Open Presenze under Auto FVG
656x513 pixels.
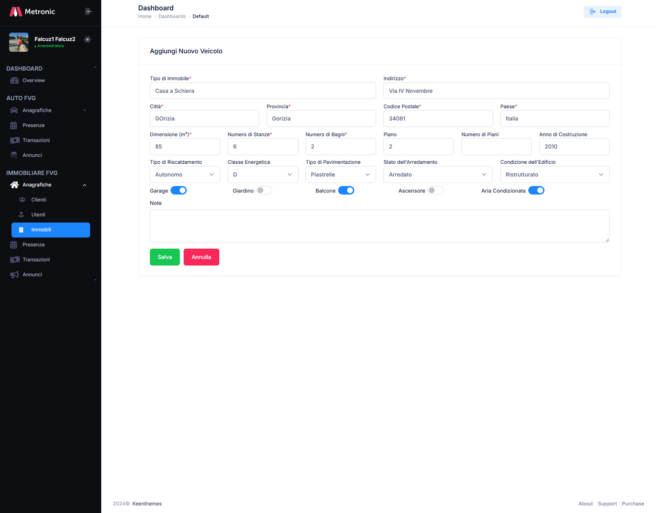coord(34,126)
